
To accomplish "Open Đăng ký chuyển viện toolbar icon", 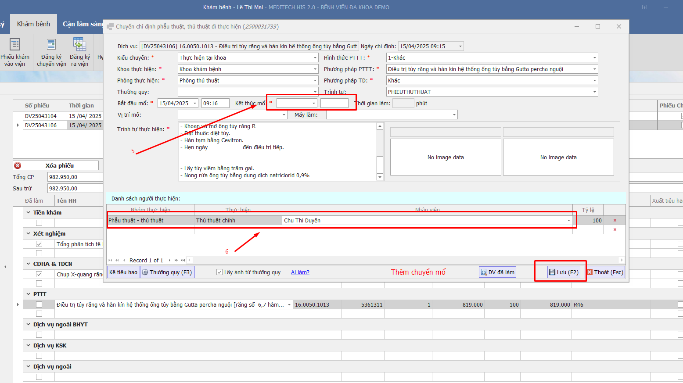I will 51,45.
